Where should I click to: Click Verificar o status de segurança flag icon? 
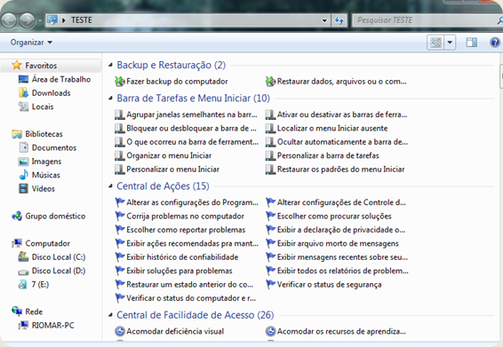(x=270, y=284)
